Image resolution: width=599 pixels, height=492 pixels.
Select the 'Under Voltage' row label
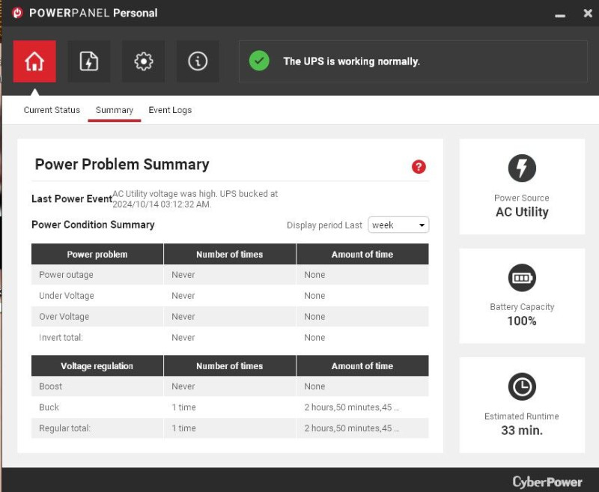coord(67,296)
